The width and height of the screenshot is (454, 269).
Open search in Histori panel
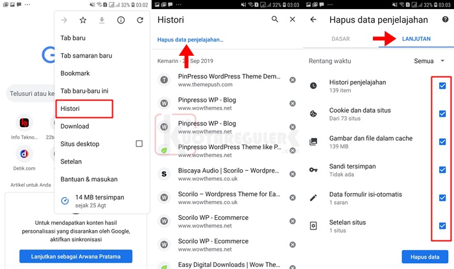(x=275, y=20)
